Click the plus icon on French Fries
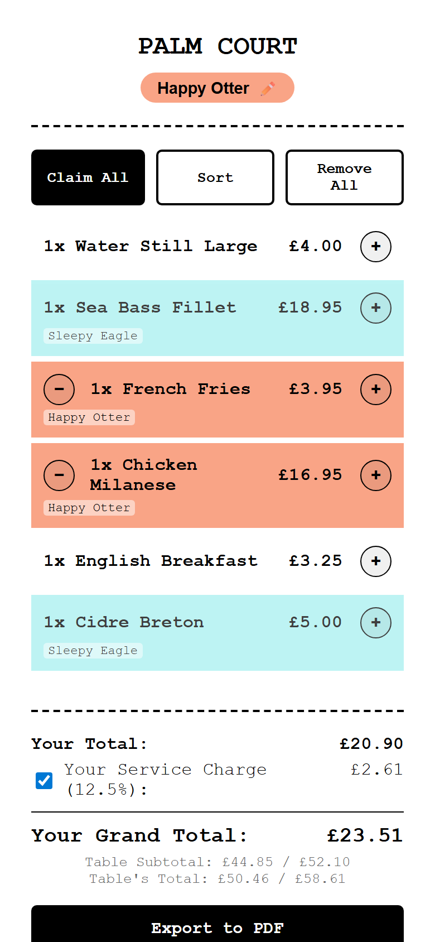 pyautogui.click(x=375, y=389)
